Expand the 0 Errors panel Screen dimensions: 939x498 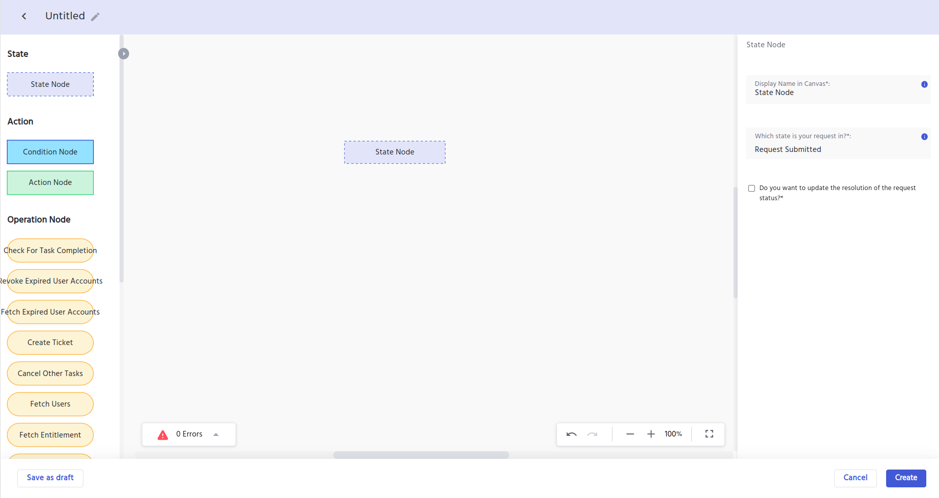(216, 434)
